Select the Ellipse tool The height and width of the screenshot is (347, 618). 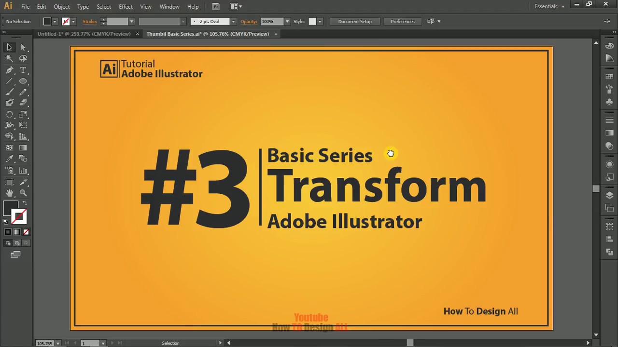(23, 81)
